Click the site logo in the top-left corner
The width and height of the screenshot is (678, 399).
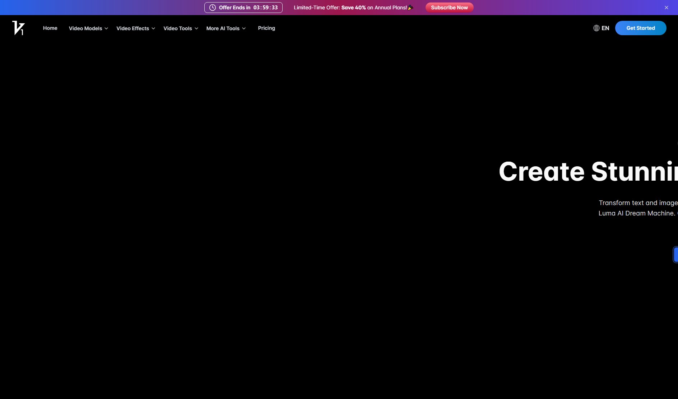(19, 28)
